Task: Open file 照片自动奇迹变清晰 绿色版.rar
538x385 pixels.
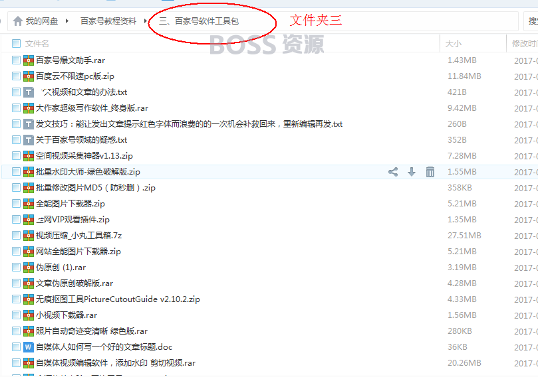Action: pyautogui.click(x=92, y=331)
